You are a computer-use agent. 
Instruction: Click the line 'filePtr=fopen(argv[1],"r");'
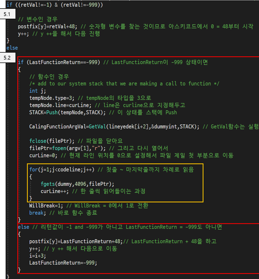[x=67, y=148]
